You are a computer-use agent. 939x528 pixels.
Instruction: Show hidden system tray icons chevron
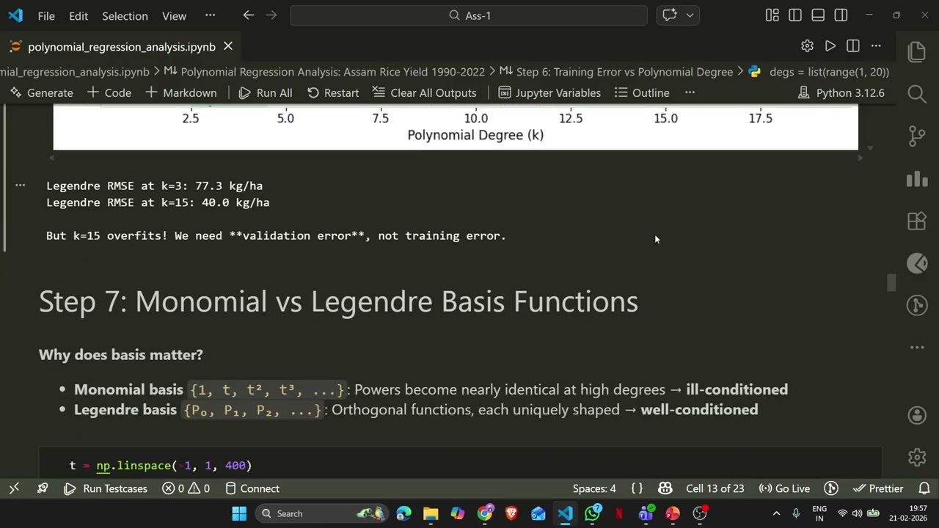click(776, 513)
